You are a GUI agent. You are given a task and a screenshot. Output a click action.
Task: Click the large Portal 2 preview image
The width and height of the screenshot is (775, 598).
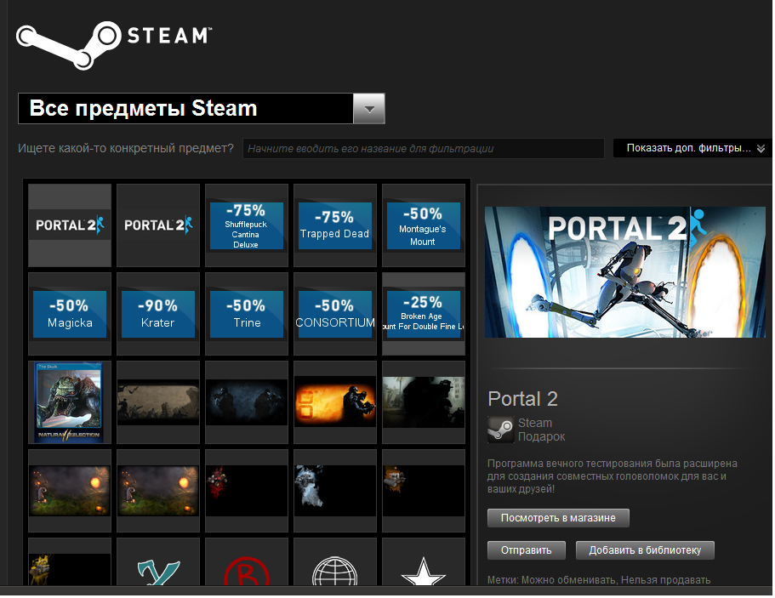(625, 272)
